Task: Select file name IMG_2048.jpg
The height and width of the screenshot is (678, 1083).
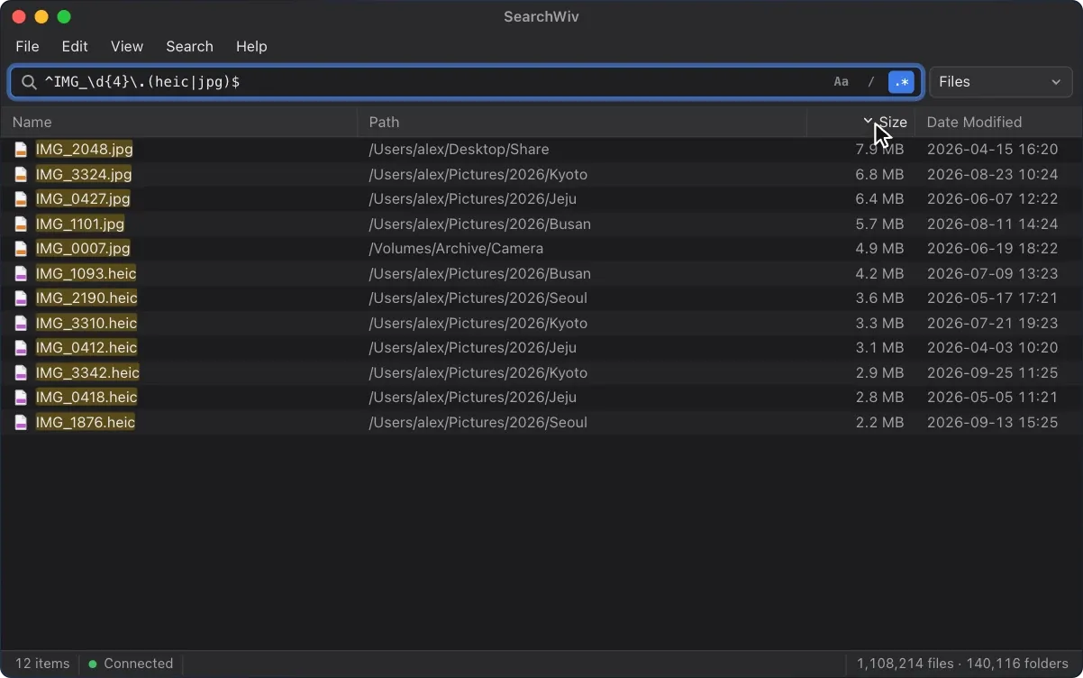Action: pyautogui.click(x=84, y=150)
